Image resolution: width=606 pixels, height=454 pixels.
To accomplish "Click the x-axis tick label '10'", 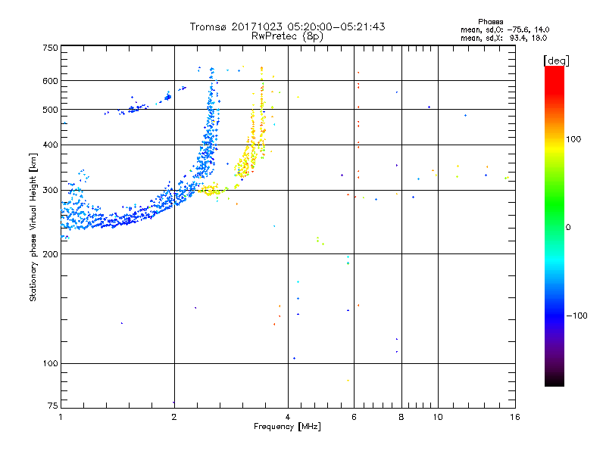I will pyautogui.click(x=438, y=417).
